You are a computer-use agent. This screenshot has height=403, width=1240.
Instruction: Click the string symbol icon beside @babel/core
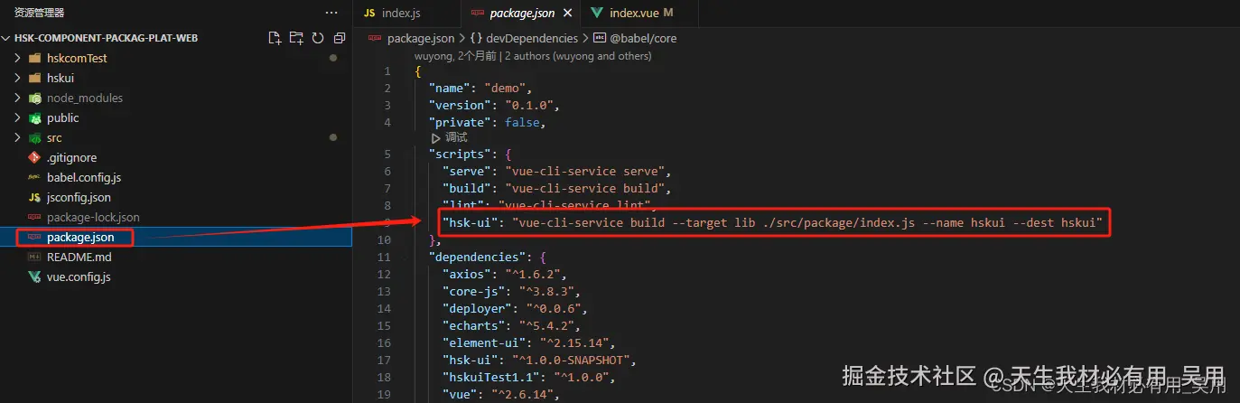pyautogui.click(x=600, y=38)
